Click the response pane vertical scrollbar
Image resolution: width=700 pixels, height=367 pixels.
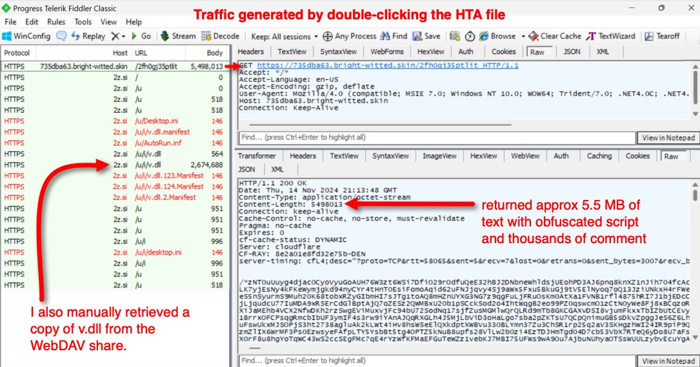(x=695, y=261)
